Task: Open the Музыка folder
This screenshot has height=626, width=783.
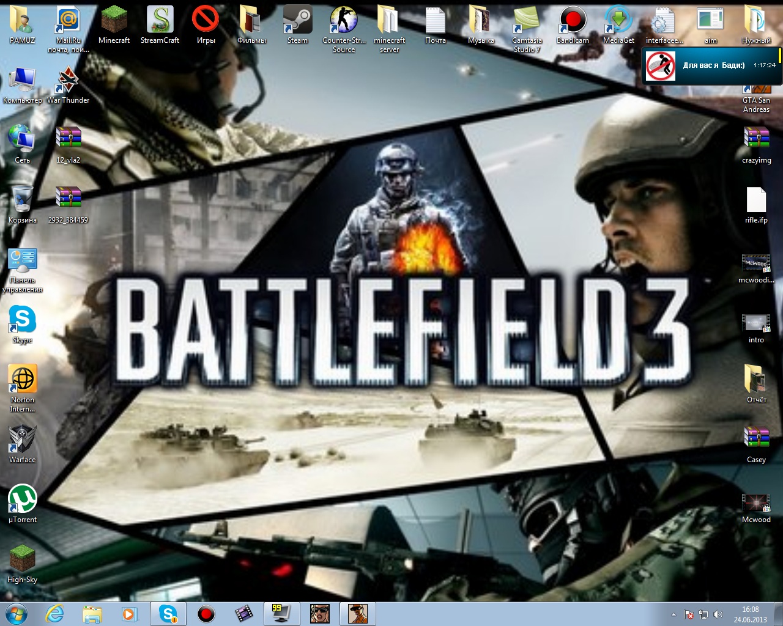Action: point(481,24)
